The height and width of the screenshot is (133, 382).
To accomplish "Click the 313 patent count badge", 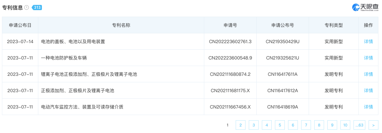I will pyautogui.click(x=37, y=8).
